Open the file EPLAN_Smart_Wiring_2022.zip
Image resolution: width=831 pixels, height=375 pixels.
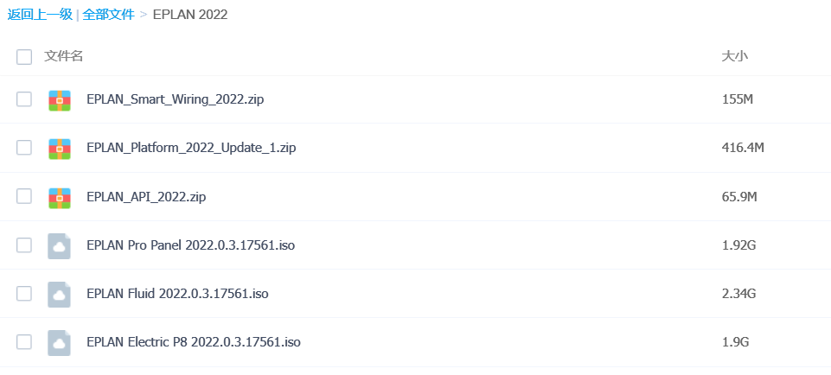[175, 99]
